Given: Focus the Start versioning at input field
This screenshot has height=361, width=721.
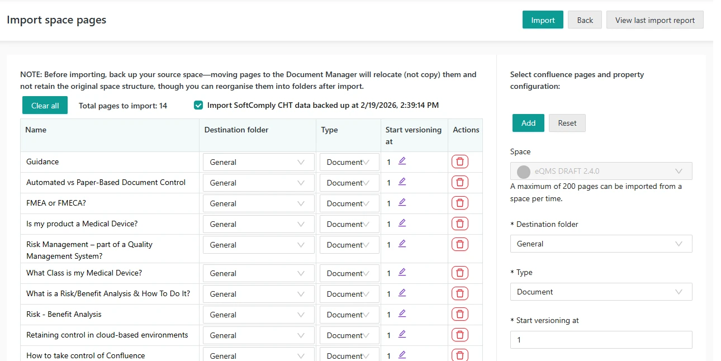Looking at the screenshot, I should pyautogui.click(x=600, y=340).
